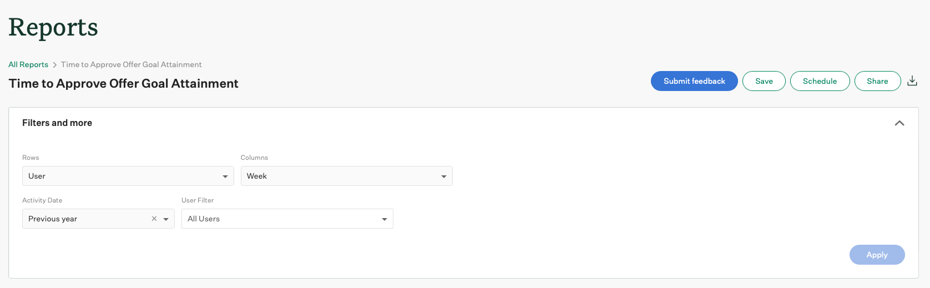Click the Reports page heading
Viewport: 930px width, 288px height.
[53, 27]
